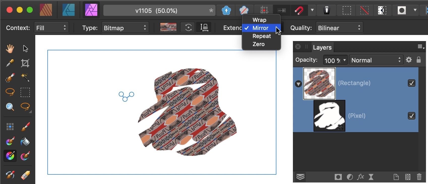Add a pixel layer with the checkered icon

point(408,177)
